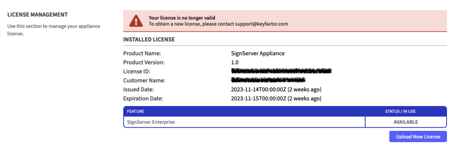Select the 'Your license is no longer valid' message
Screen dimensions: 453x159
[182, 18]
